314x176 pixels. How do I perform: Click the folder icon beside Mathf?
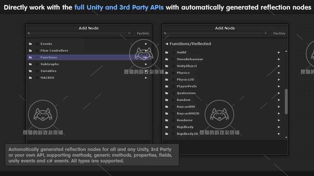[x=167, y=52]
